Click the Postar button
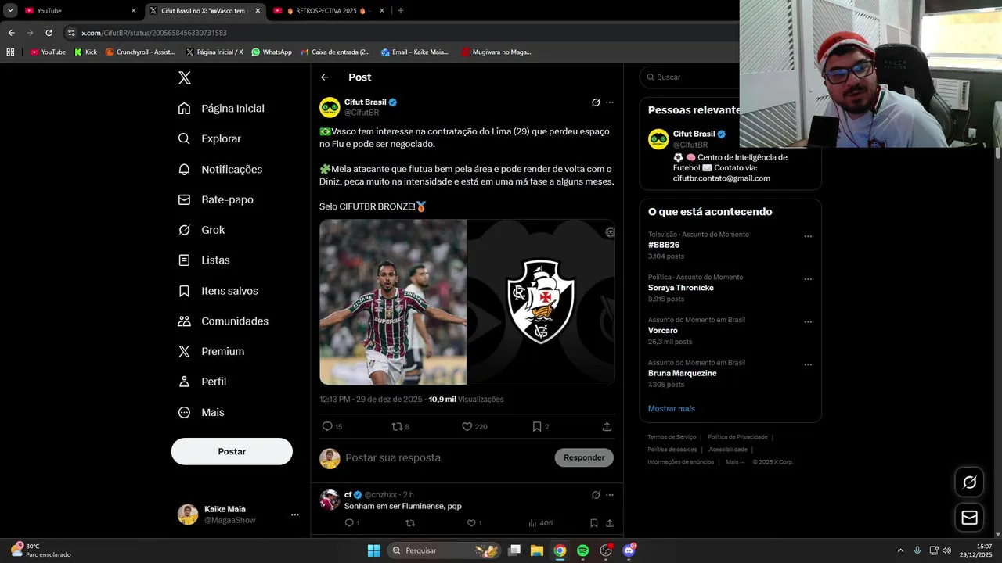This screenshot has height=563, width=1002. coord(232,451)
